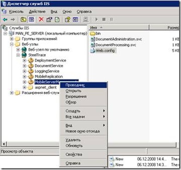Sort by the Имя column header
Image resolution: width=181 pixels, height=170 pixels.
click(119, 28)
